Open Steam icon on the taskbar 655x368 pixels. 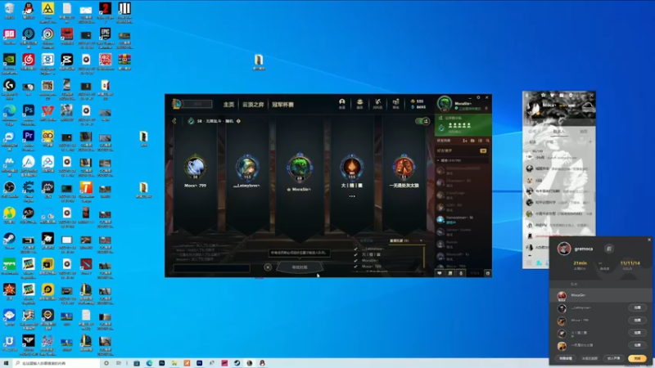coord(237,363)
